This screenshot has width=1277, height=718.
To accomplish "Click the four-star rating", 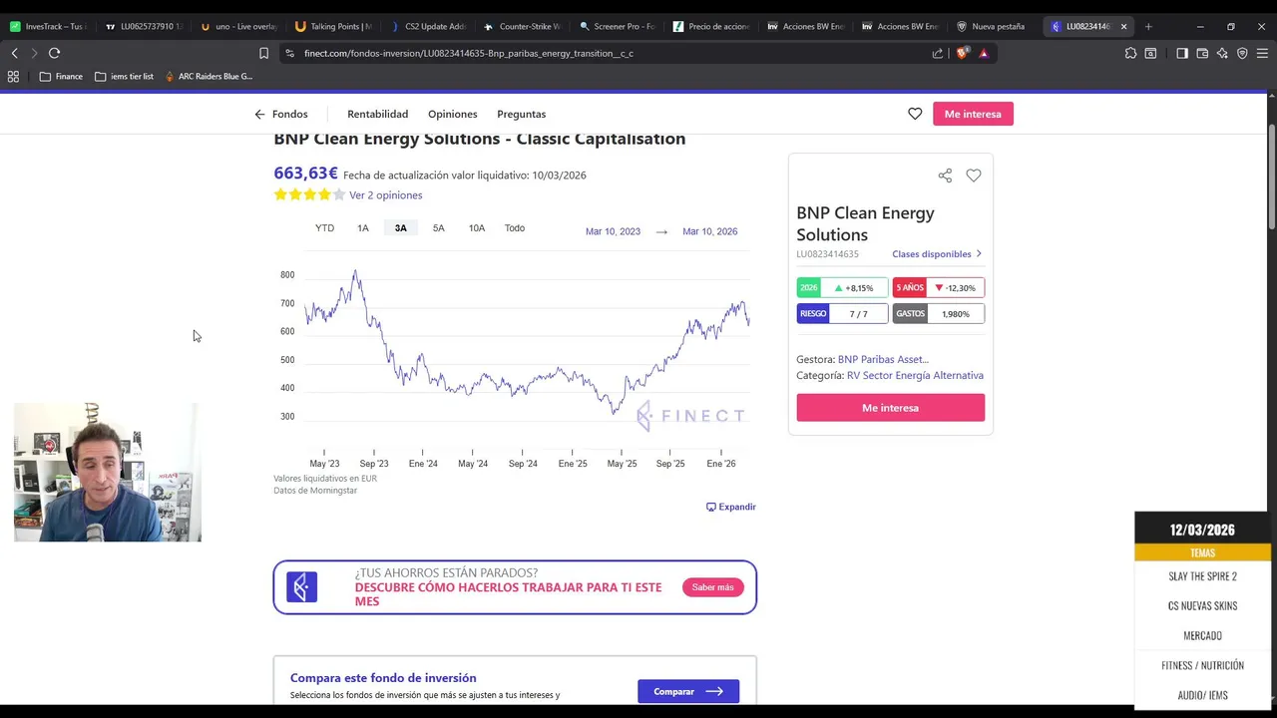I will pyautogui.click(x=309, y=195).
